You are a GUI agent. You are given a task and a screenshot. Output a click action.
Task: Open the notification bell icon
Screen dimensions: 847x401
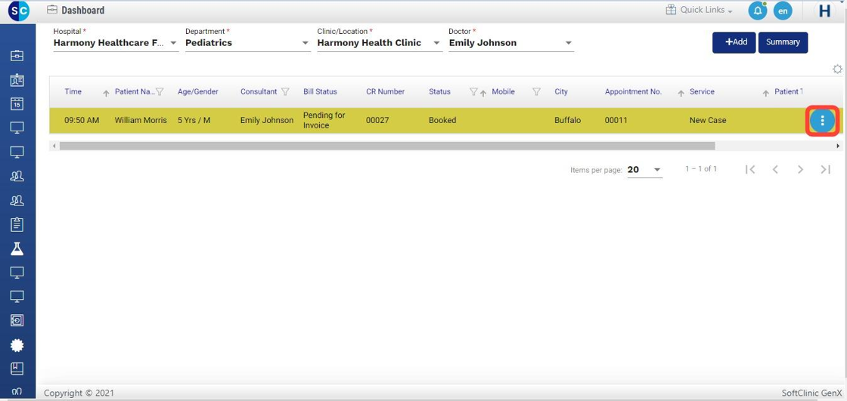pyautogui.click(x=757, y=11)
